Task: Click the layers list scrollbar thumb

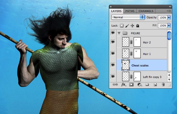Action: click(169, 36)
